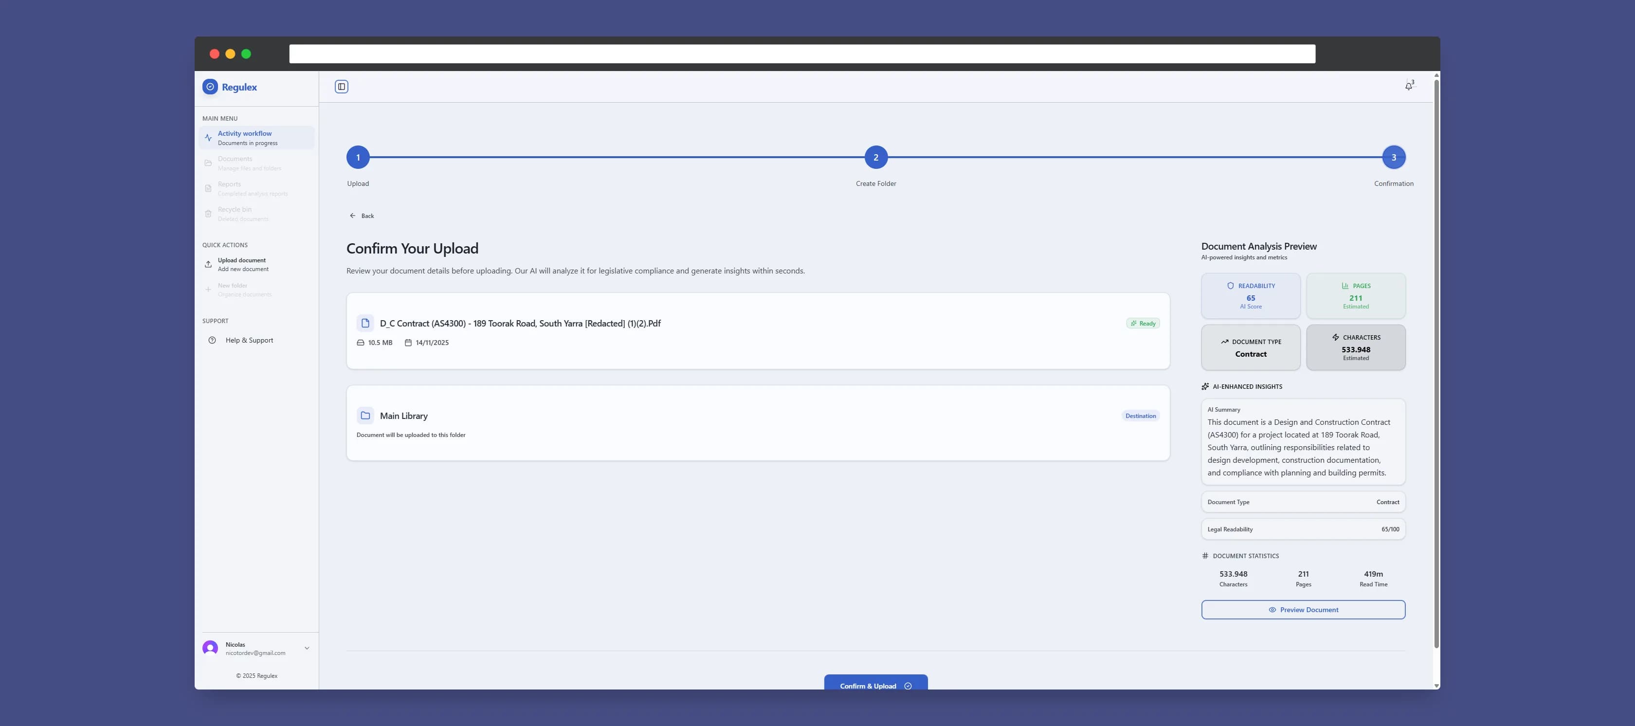The height and width of the screenshot is (726, 1635).
Task: Click the 419m Read Time statistic
Action: pyautogui.click(x=1373, y=579)
